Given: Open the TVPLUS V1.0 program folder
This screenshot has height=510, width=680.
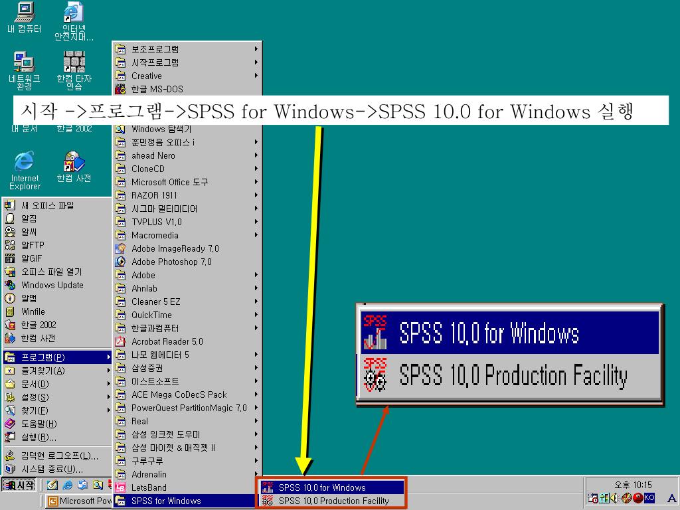Looking at the screenshot, I should tap(187, 222).
